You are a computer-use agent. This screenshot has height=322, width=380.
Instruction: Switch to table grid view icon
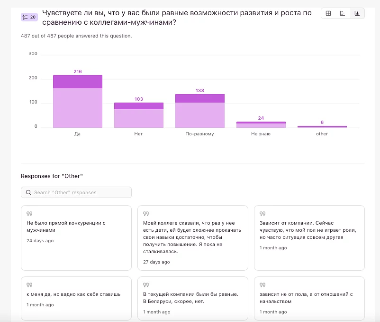[328, 14]
